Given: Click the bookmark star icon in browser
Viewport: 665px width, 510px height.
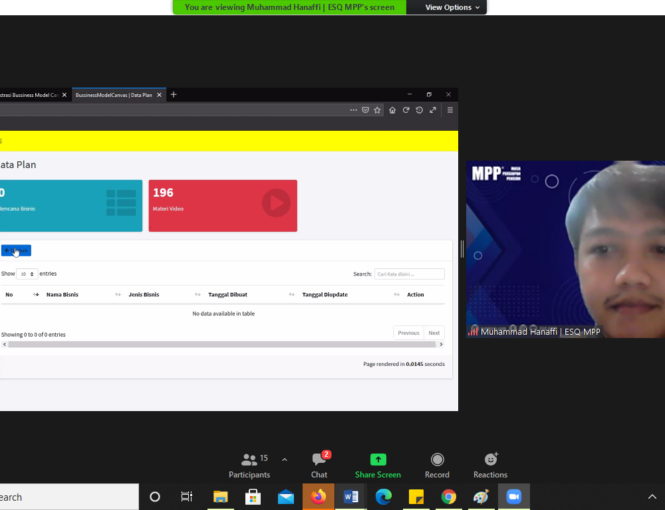Looking at the screenshot, I should 377,110.
